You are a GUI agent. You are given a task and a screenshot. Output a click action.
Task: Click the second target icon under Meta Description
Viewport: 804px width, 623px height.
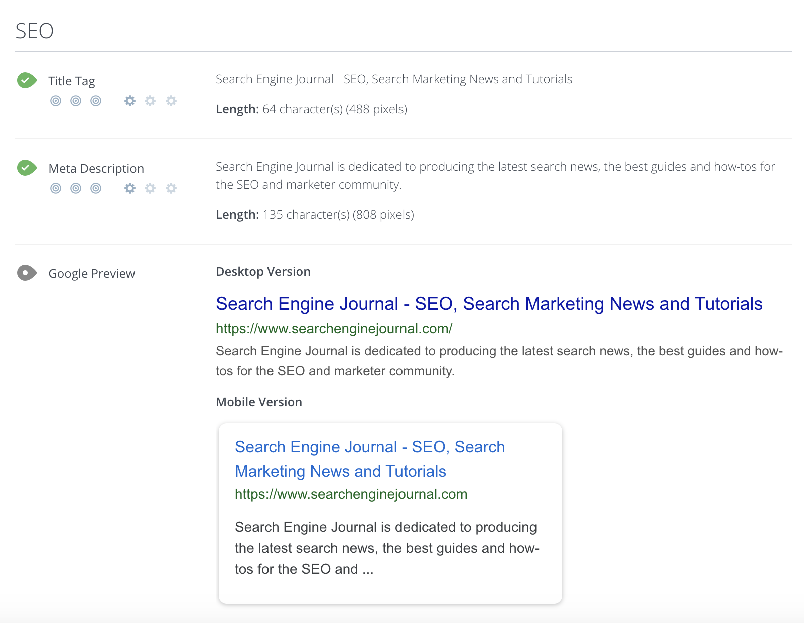tap(76, 188)
